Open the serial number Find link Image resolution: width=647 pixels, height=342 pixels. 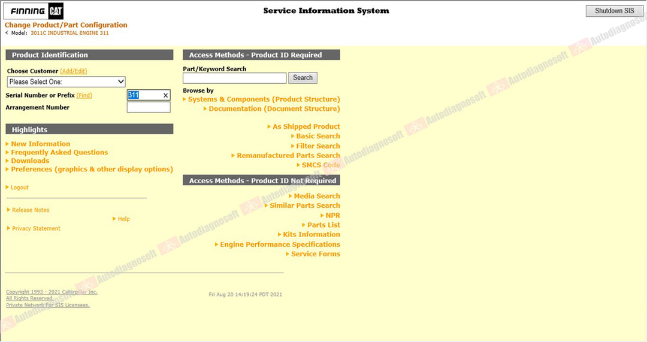coord(84,95)
